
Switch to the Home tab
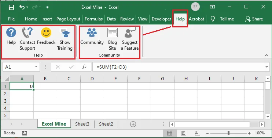coord(31,19)
